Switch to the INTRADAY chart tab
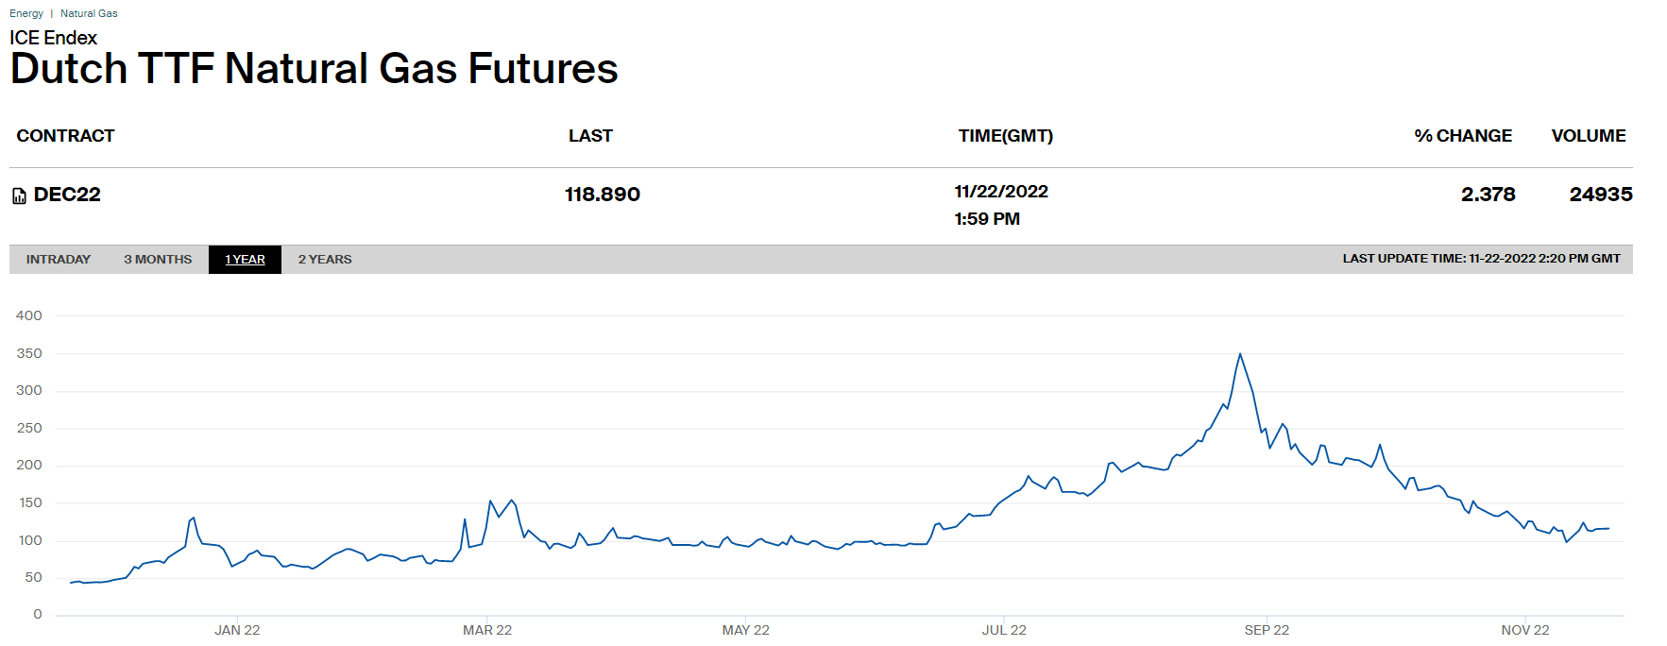Screen dimensions: 1667x646 [59, 260]
